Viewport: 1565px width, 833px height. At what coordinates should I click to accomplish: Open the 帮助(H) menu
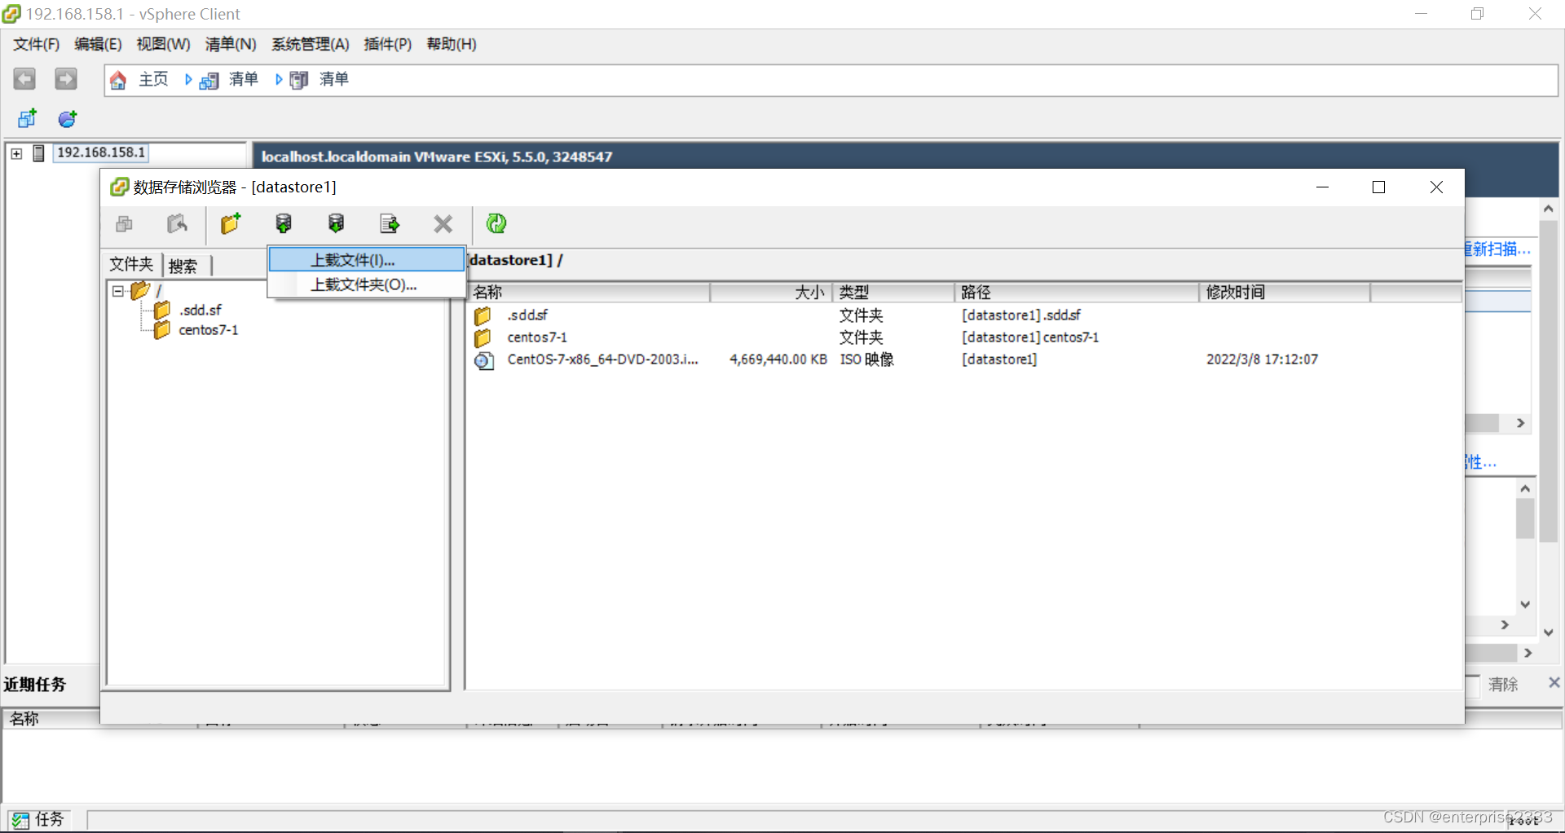[x=452, y=44]
